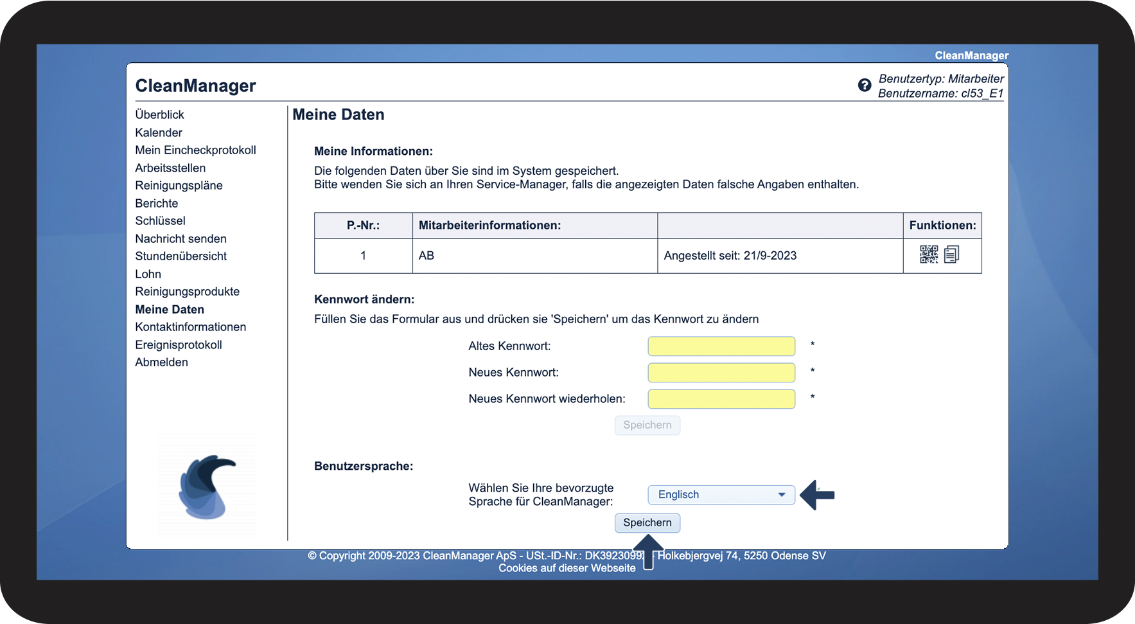The image size is (1135, 624).
Task: Click the help question mark icon
Action: [865, 85]
